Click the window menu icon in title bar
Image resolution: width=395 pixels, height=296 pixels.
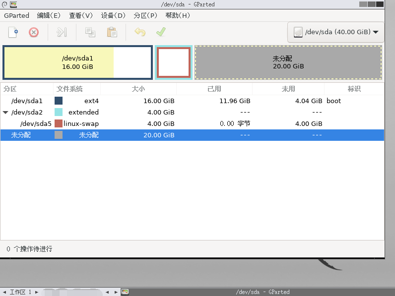coord(4,4)
